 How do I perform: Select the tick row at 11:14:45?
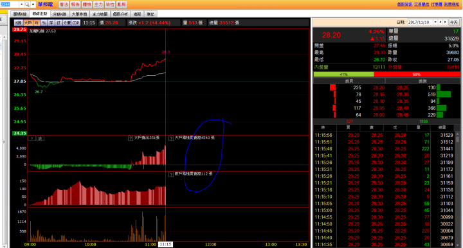[383, 231]
